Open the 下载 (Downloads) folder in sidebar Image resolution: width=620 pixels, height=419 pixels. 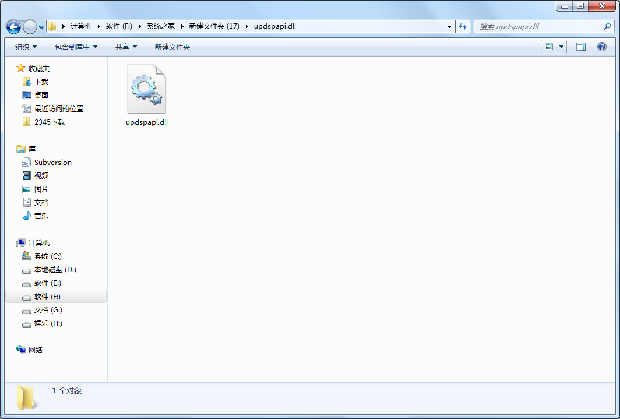(44, 82)
